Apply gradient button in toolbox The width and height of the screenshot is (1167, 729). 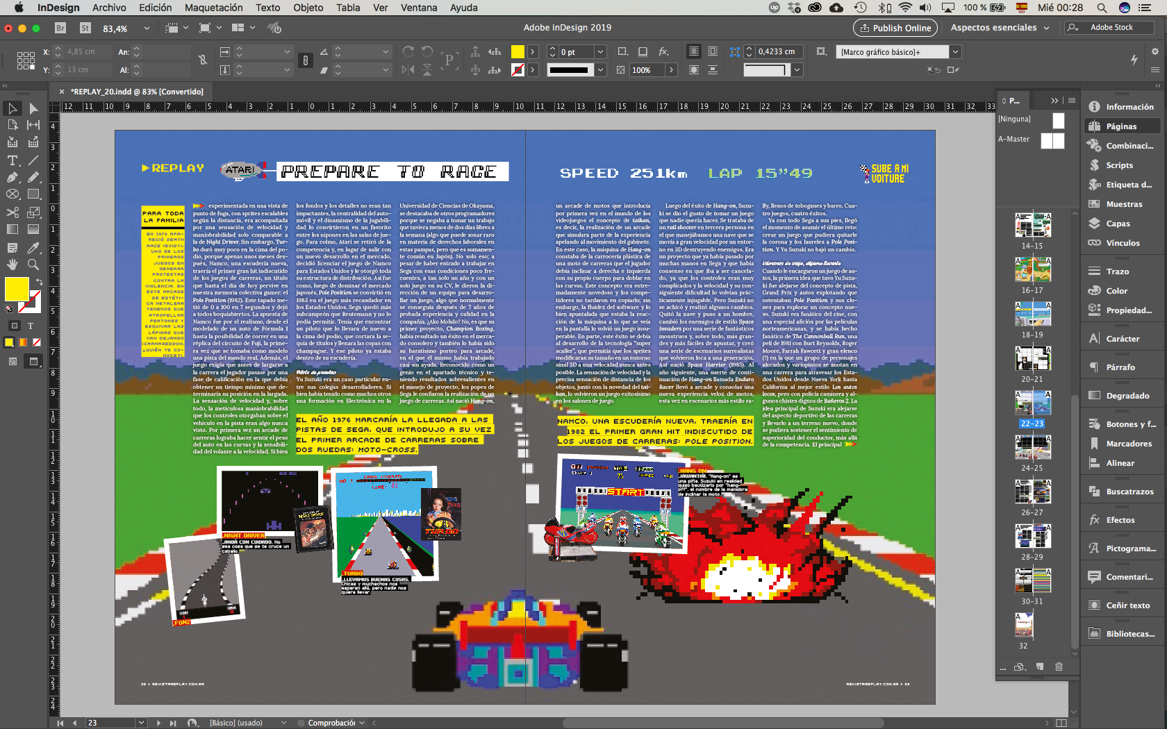[23, 342]
